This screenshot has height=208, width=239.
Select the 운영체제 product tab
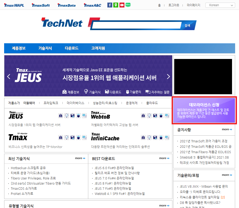pos(132,103)
